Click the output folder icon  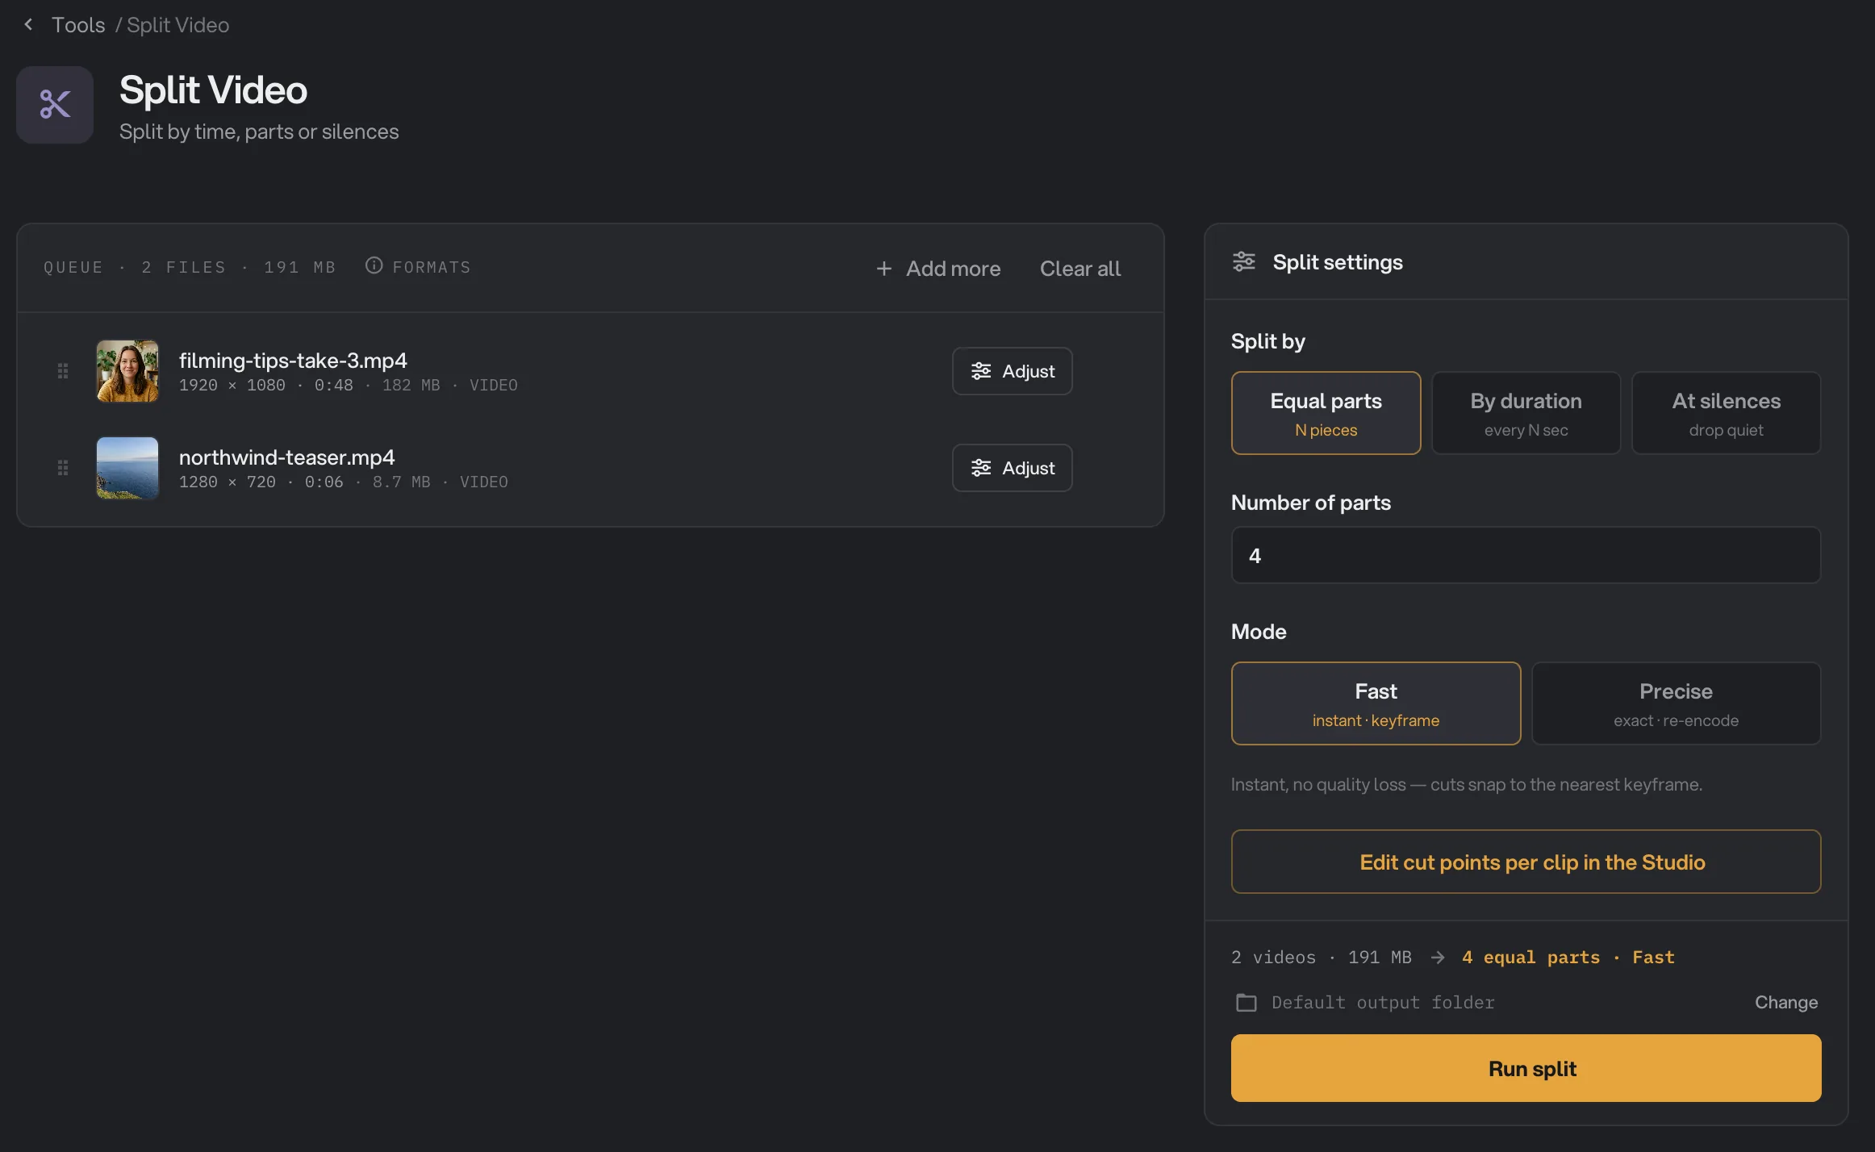pyautogui.click(x=1247, y=1003)
